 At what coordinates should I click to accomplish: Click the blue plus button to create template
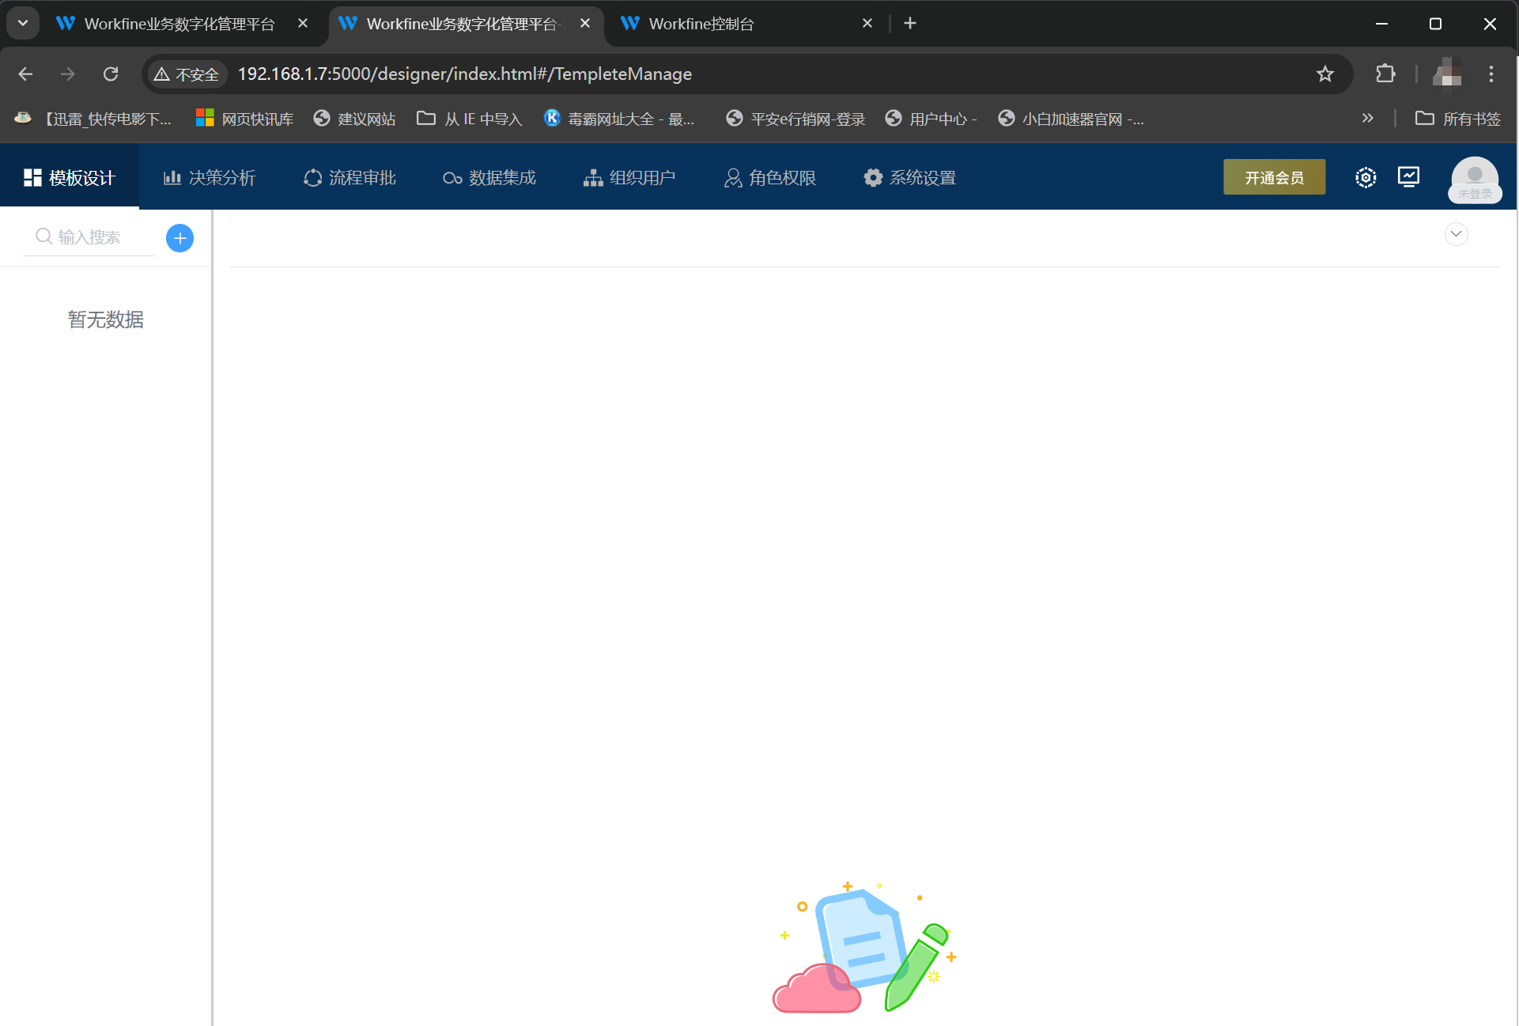click(x=179, y=237)
